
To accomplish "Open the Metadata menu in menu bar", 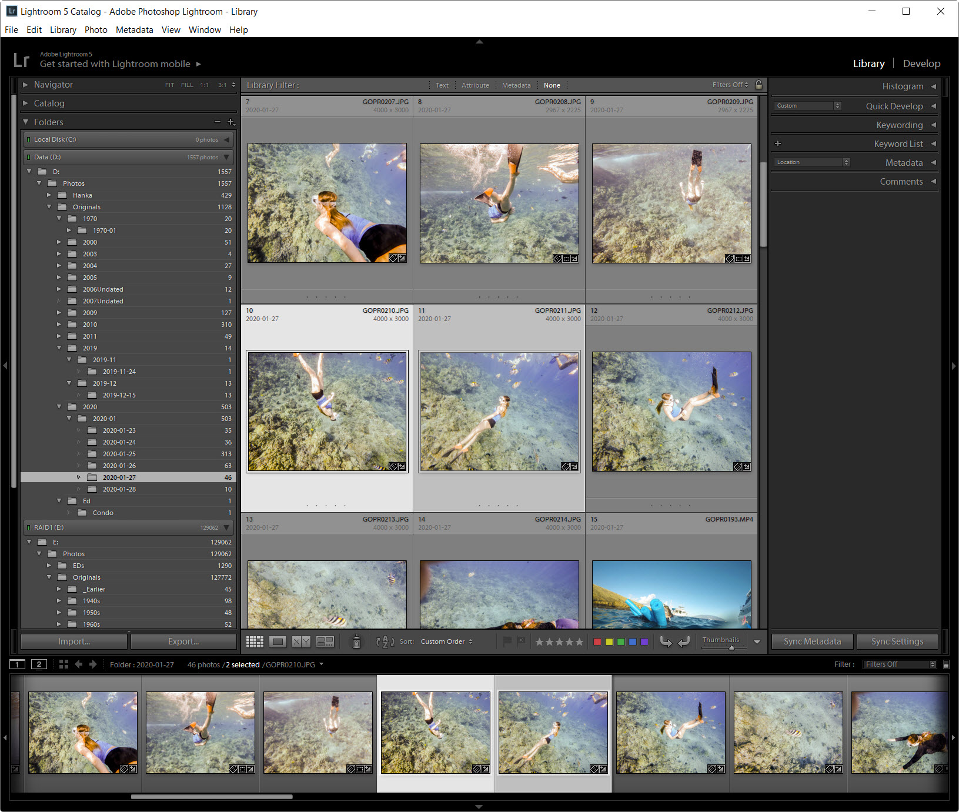I will [134, 30].
